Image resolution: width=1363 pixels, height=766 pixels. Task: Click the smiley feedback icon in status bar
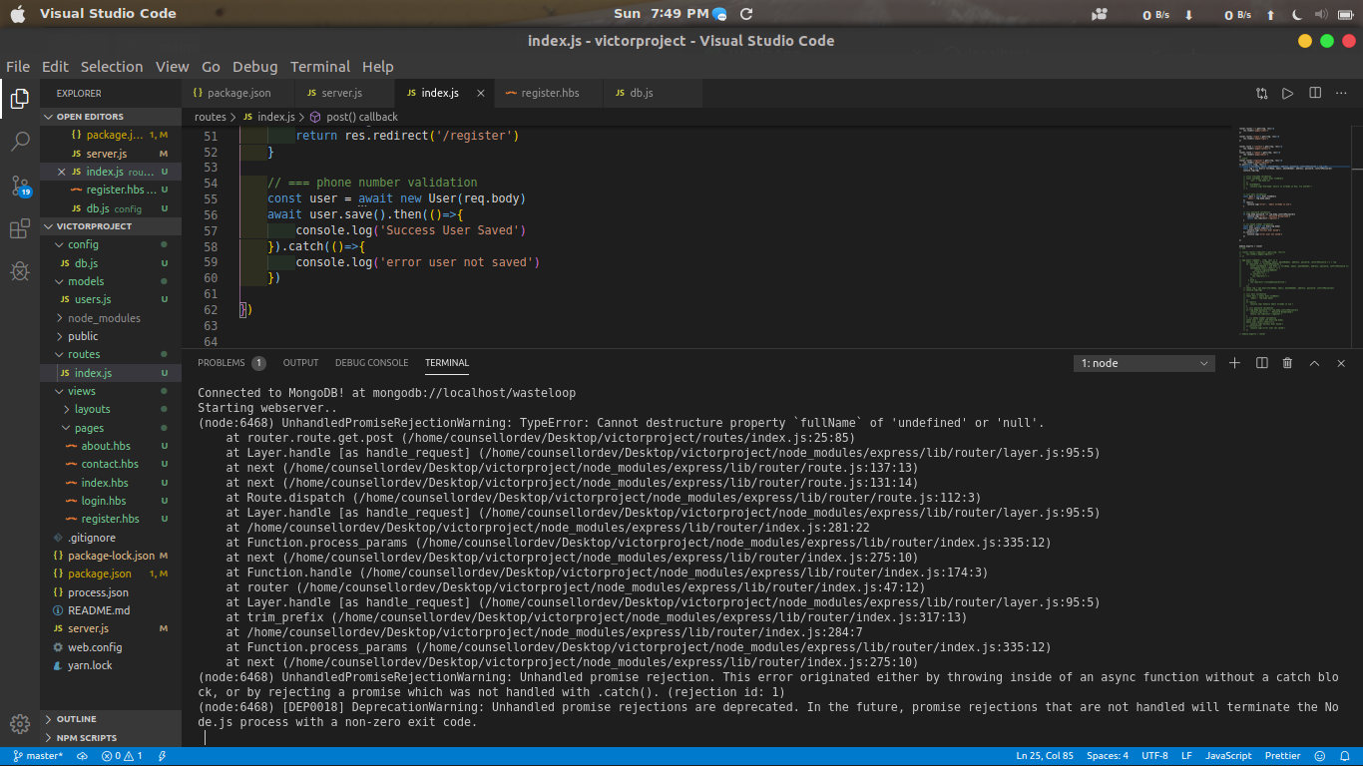[1320, 756]
